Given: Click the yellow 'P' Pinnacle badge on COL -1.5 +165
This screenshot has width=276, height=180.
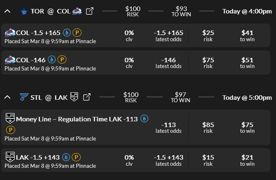Looking at the screenshot, I should [x=77, y=32].
